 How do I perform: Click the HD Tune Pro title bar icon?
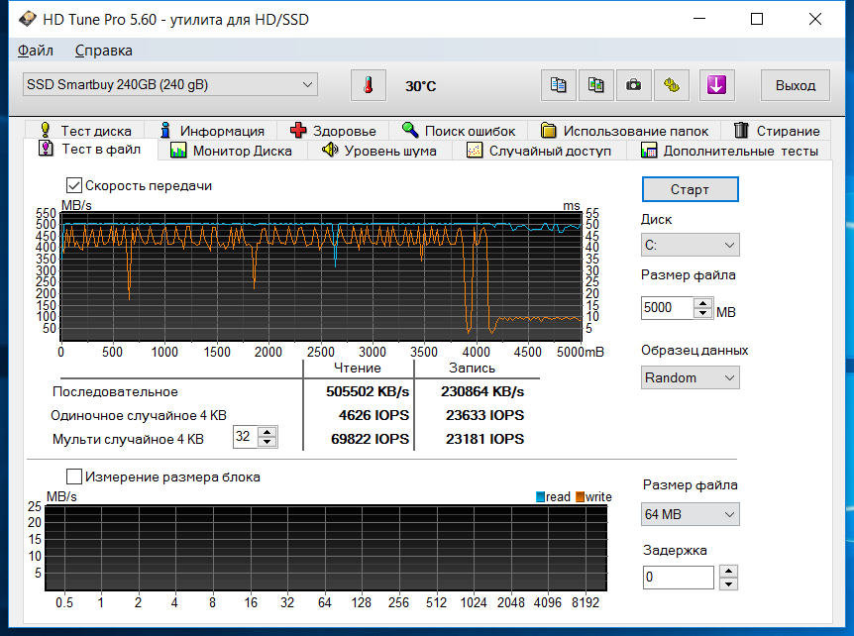point(27,20)
